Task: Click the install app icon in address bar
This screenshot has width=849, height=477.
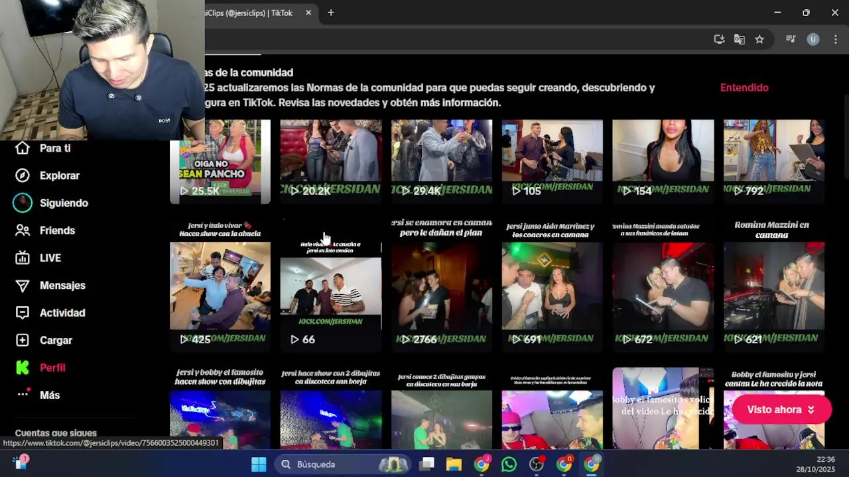Action: pos(719,39)
